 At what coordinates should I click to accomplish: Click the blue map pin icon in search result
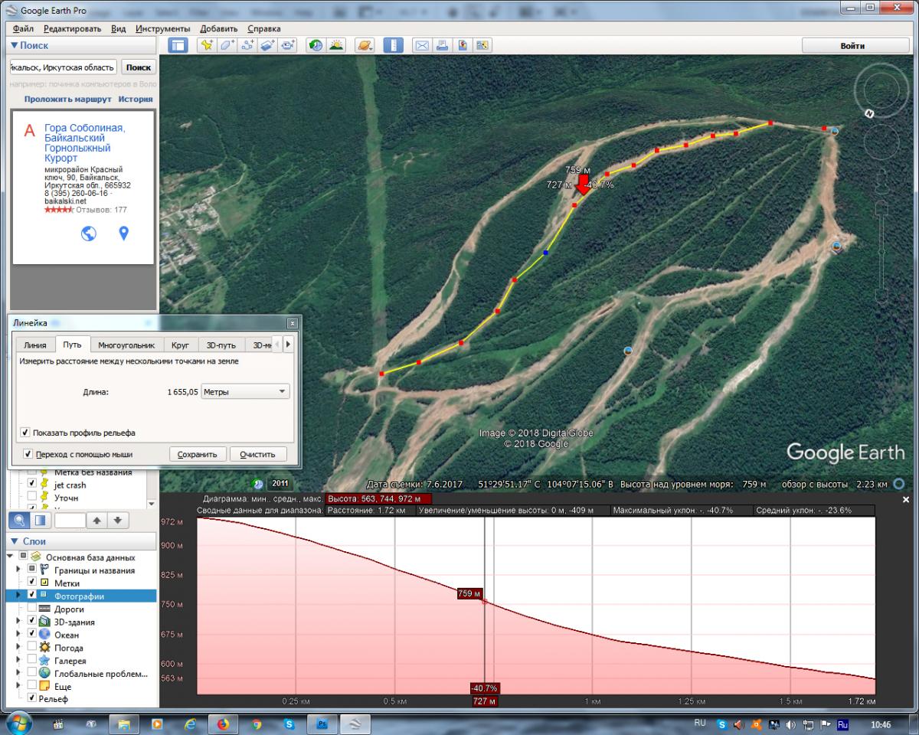124,234
